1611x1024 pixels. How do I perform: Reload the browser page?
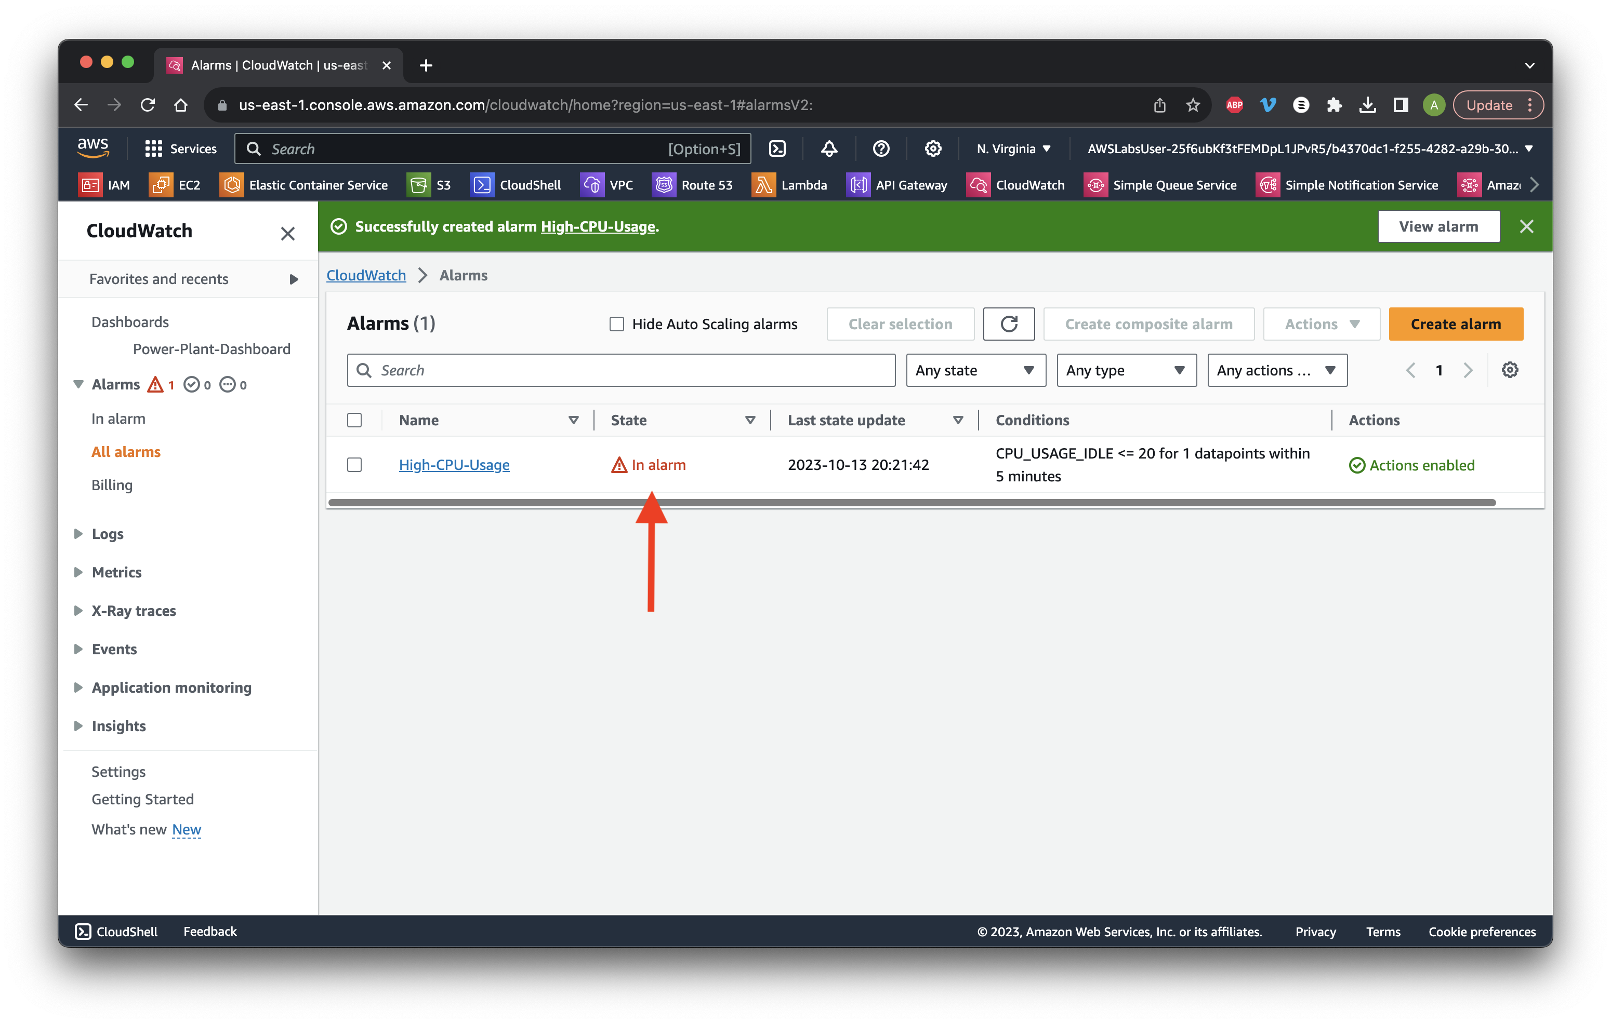(x=148, y=105)
